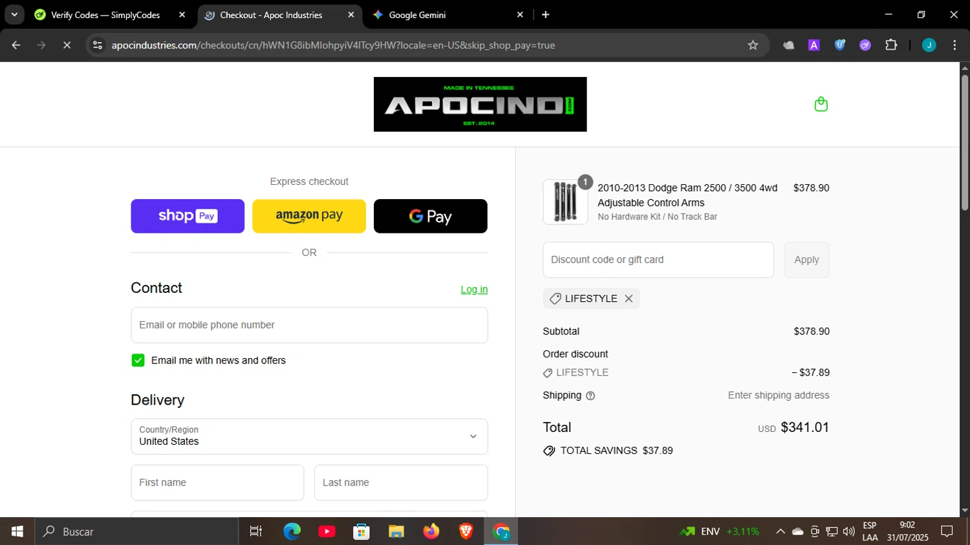Image resolution: width=970 pixels, height=545 pixels.
Task: Open the shopping cart bag icon
Action: click(821, 104)
